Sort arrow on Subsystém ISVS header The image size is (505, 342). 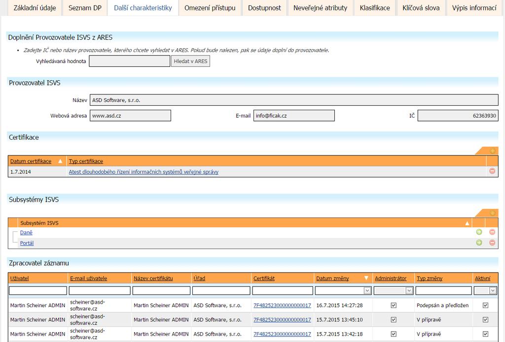[x=467, y=223]
